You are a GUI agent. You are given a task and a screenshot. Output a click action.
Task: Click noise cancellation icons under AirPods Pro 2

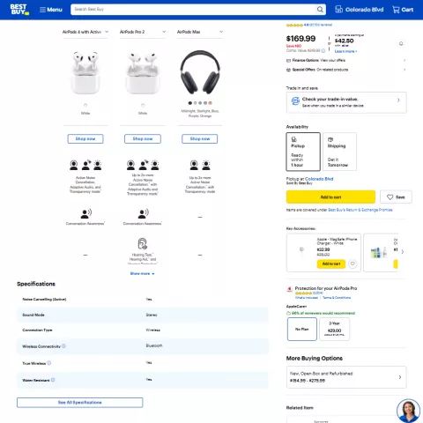coord(143,165)
